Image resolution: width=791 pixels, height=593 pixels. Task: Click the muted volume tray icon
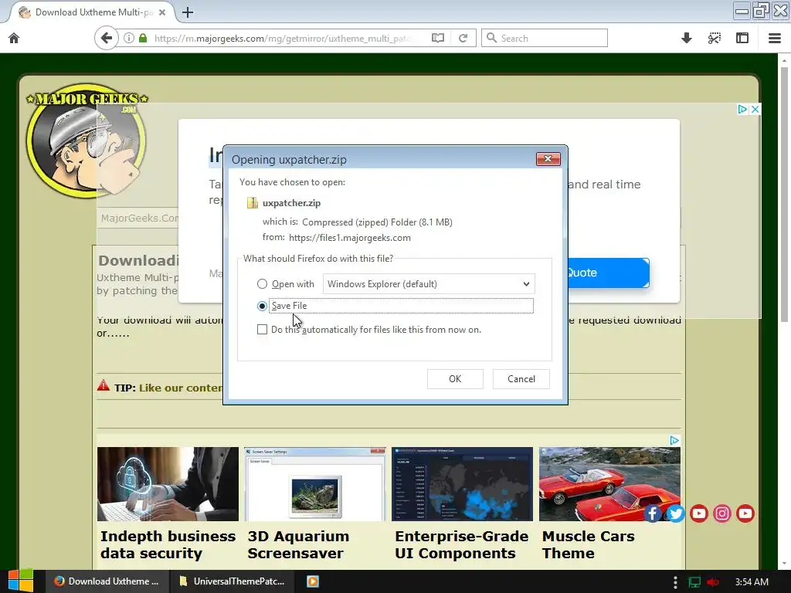713,582
